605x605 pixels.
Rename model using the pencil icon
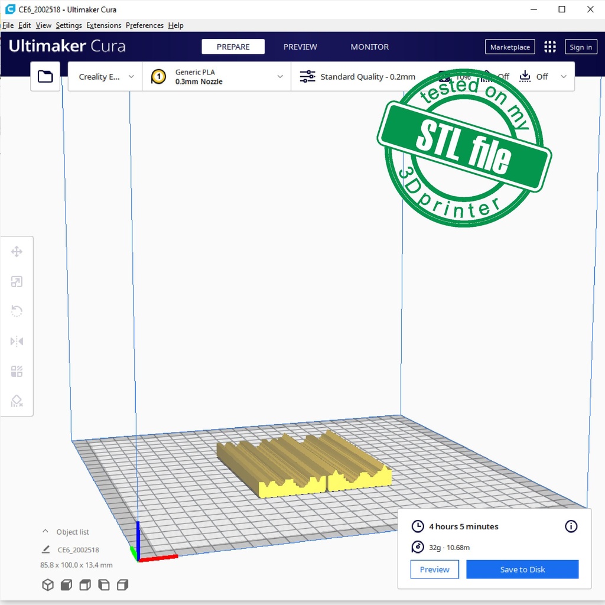[x=46, y=549]
